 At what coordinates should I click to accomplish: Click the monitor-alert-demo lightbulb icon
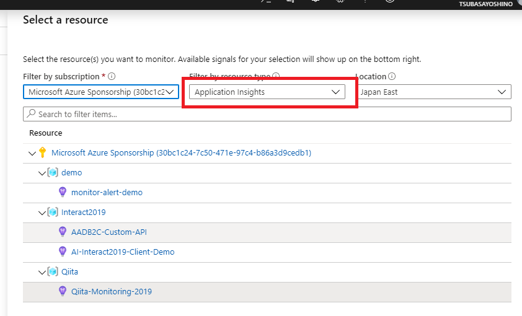click(x=62, y=192)
